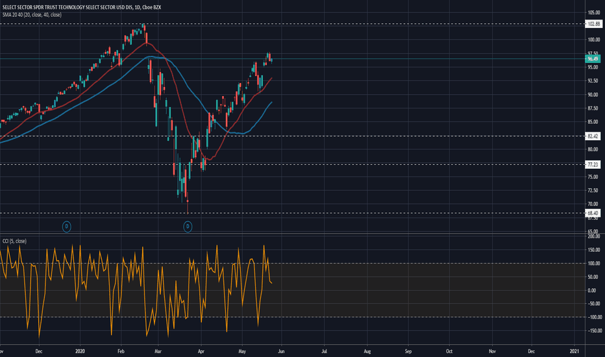605x357 pixels.
Task: Click the Dec 2020 label at axis right
Action: (x=531, y=351)
